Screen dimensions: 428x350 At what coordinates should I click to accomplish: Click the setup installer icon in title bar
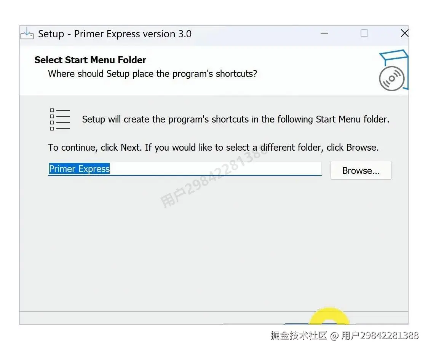(27, 33)
